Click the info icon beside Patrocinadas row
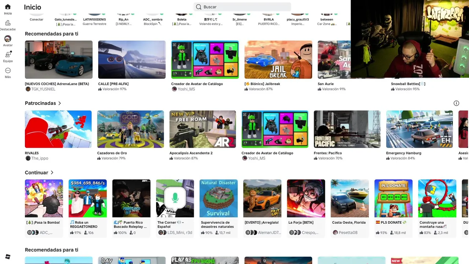The image size is (469, 264). click(456, 103)
